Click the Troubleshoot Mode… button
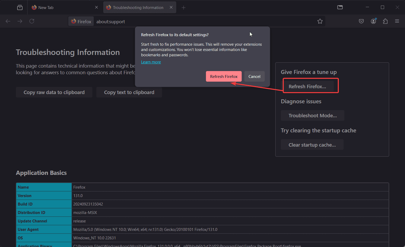This screenshot has width=405, height=247. click(313, 115)
